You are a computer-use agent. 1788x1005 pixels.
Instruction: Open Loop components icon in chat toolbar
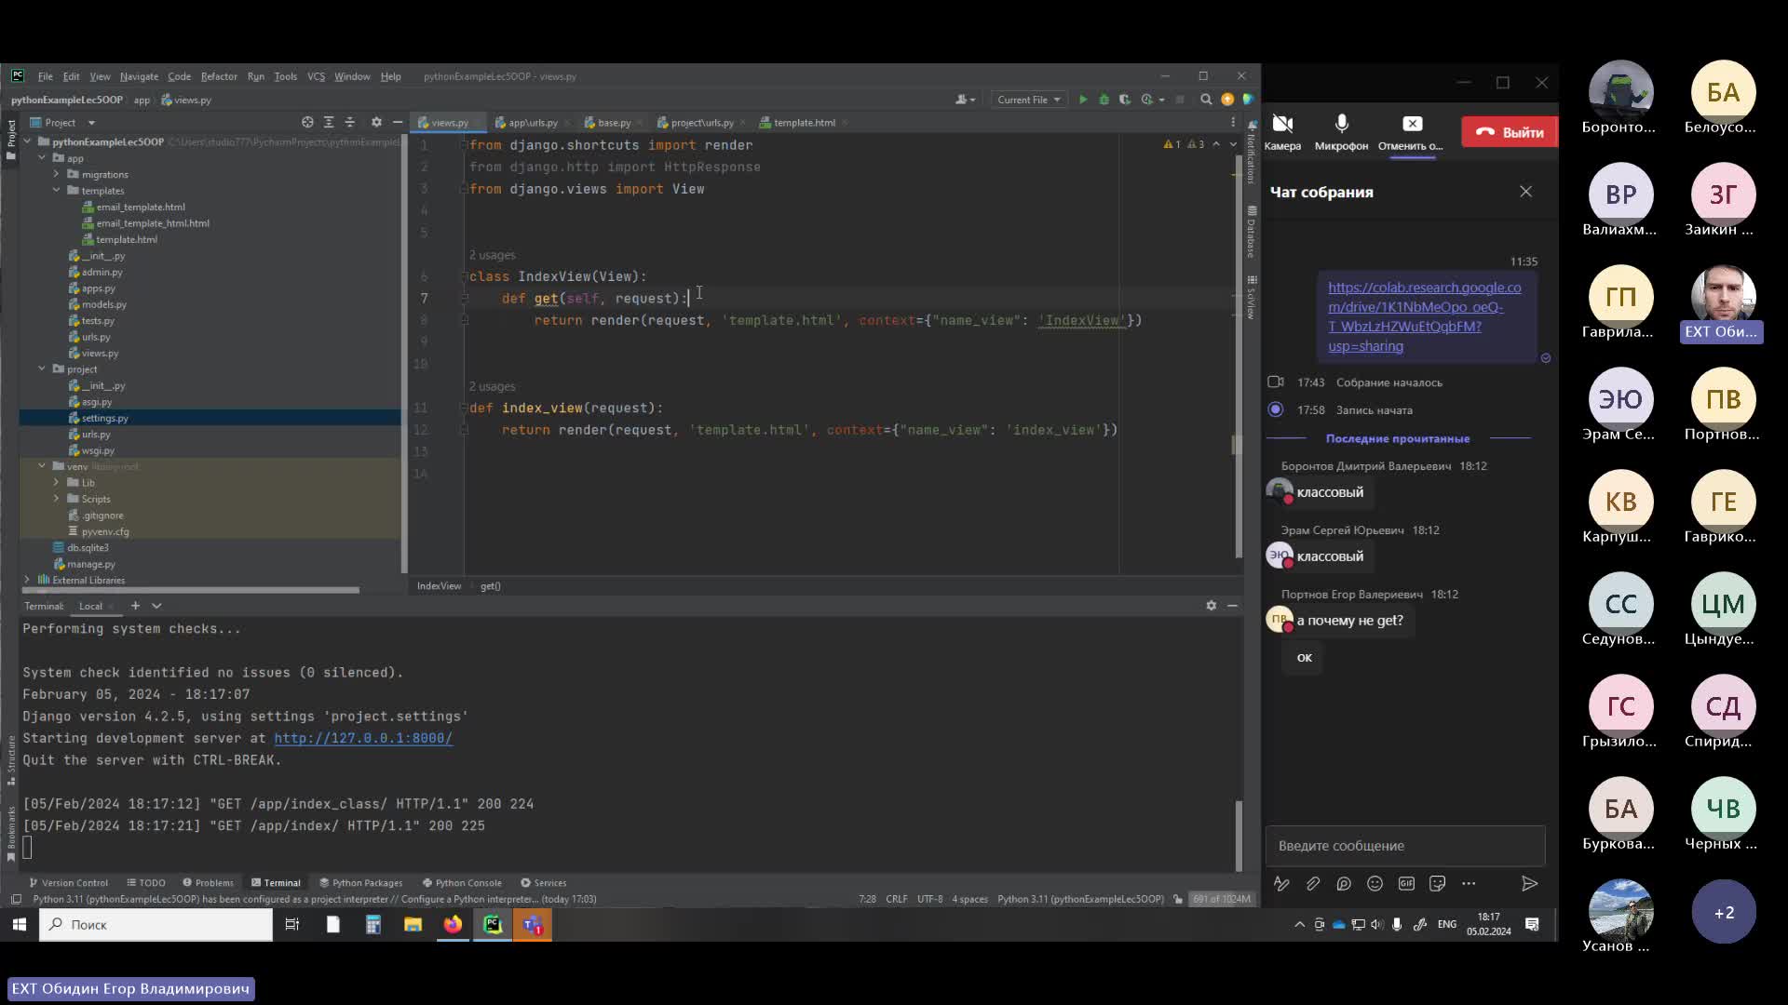coord(1344,883)
